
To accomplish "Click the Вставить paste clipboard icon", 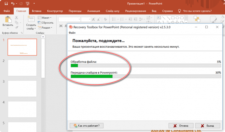I will coord(8,20).
